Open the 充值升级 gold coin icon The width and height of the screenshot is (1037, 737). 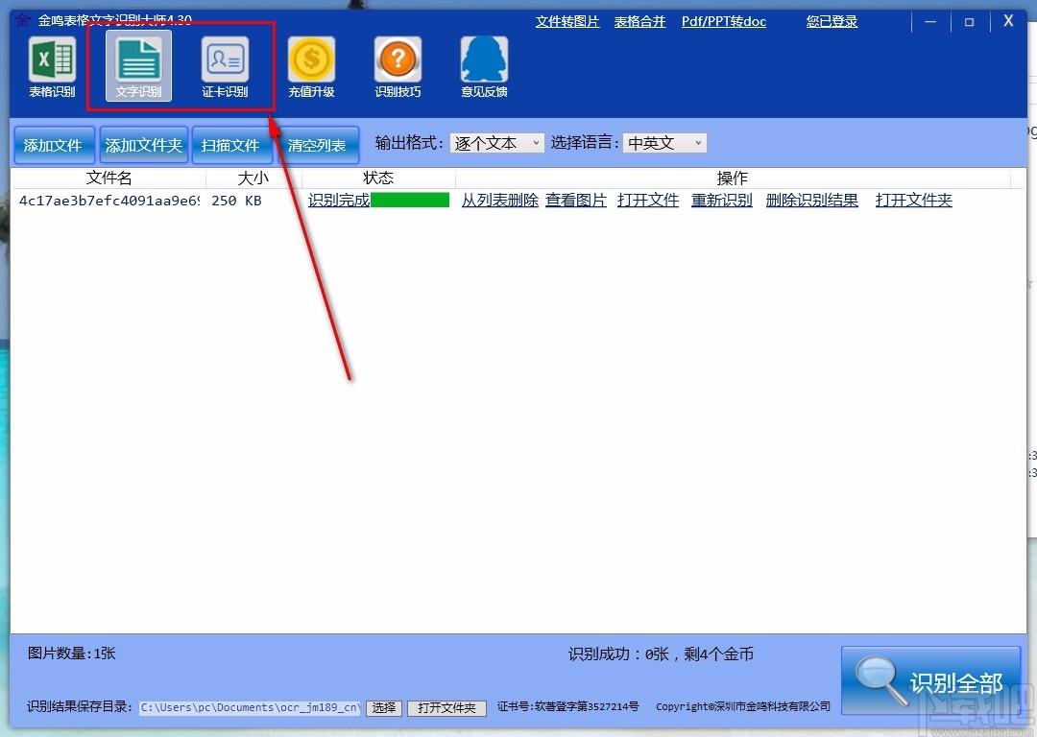pos(311,67)
